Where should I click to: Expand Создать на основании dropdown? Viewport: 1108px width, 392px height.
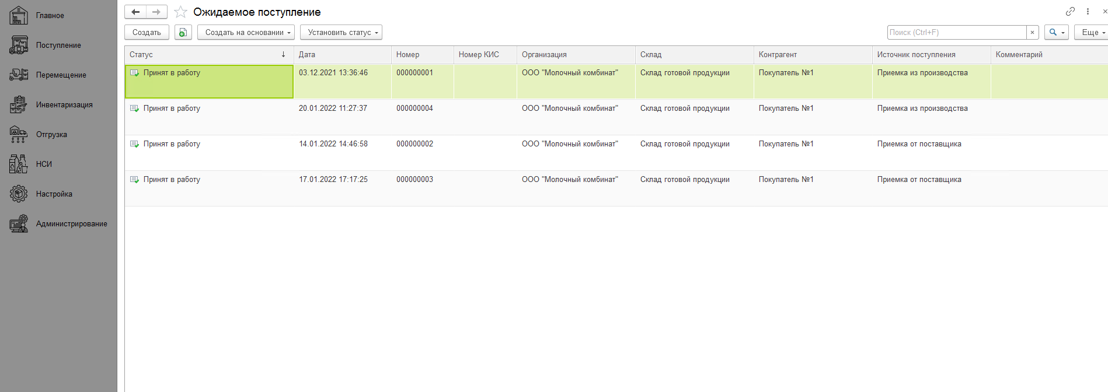click(x=246, y=33)
